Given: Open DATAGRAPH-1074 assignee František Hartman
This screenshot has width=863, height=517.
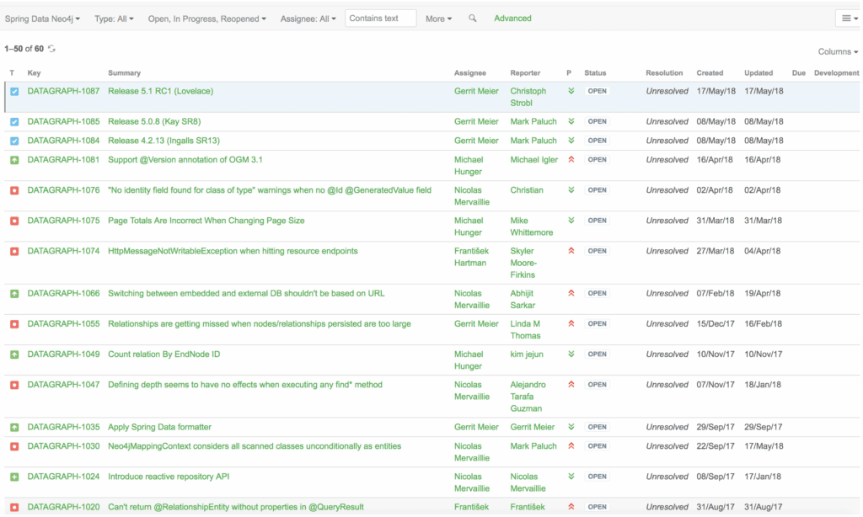Looking at the screenshot, I should coord(471,257).
